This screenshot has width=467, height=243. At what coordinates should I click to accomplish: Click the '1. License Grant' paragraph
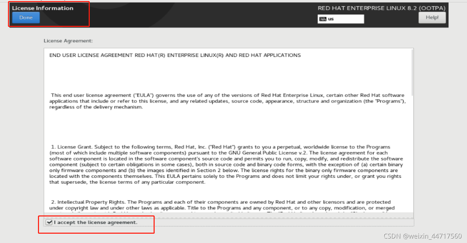226,165
